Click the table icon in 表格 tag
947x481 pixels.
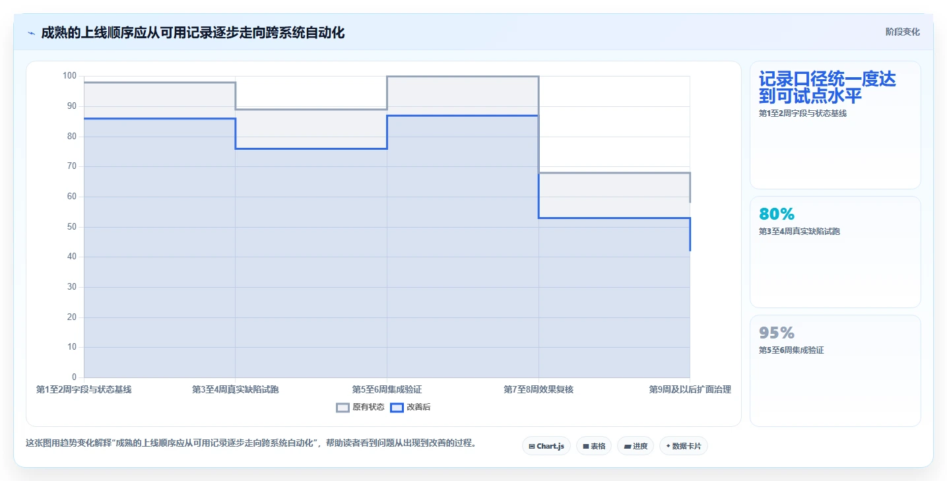click(585, 447)
